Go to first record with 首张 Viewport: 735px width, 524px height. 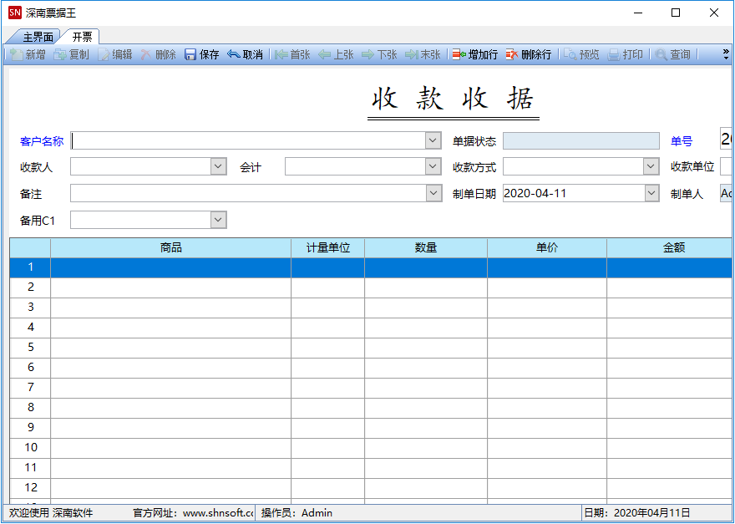click(x=292, y=55)
